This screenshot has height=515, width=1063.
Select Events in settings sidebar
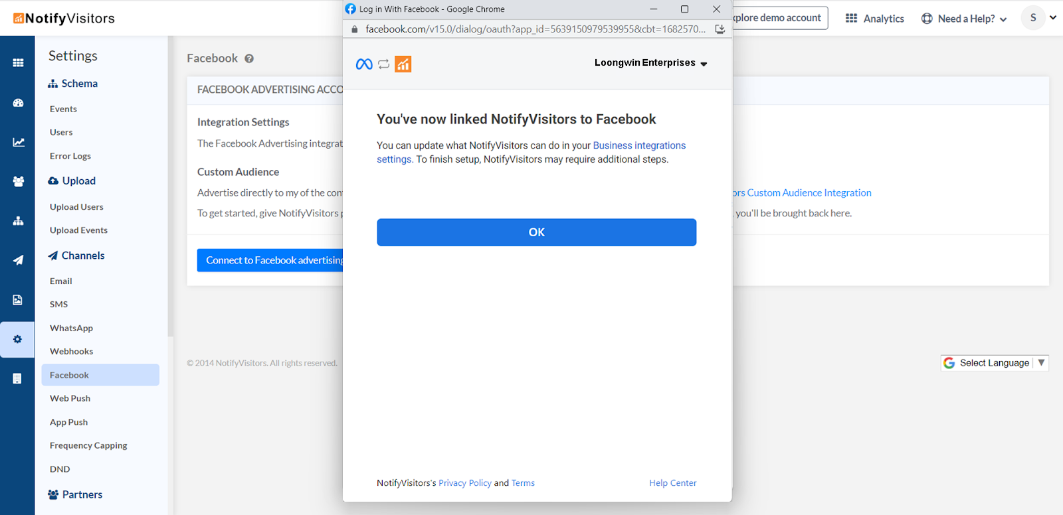pos(63,109)
